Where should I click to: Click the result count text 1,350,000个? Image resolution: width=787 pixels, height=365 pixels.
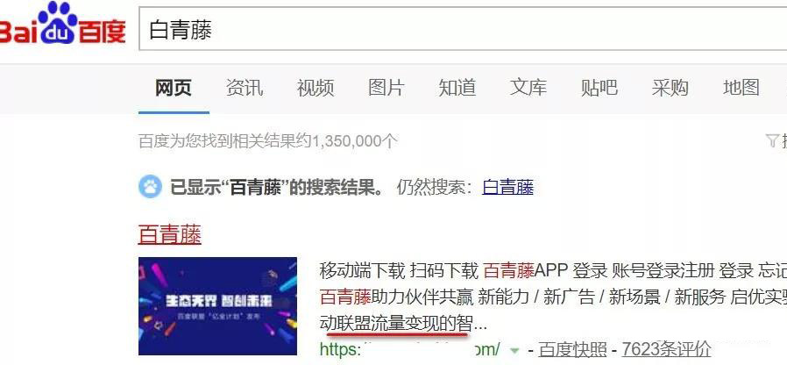pos(354,141)
